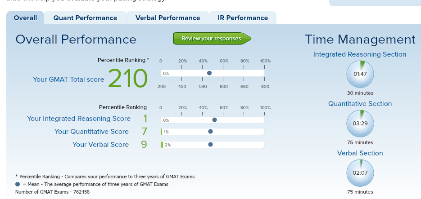421x199 pixels.
Task: Click the 530 value on total score scale
Action: pyautogui.click(x=203, y=87)
